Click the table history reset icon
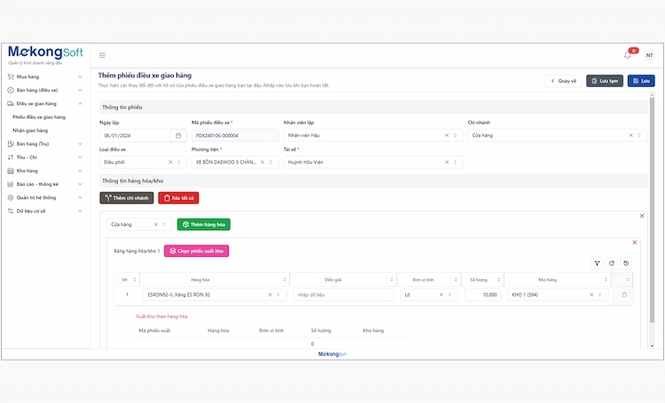Image resolution: width=665 pixels, height=403 pixels. point(625,263)
